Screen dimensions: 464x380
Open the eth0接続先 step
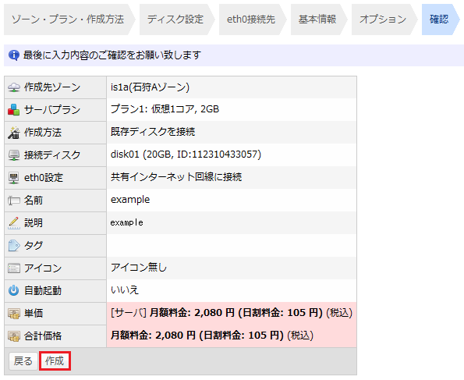pos(251,20)
